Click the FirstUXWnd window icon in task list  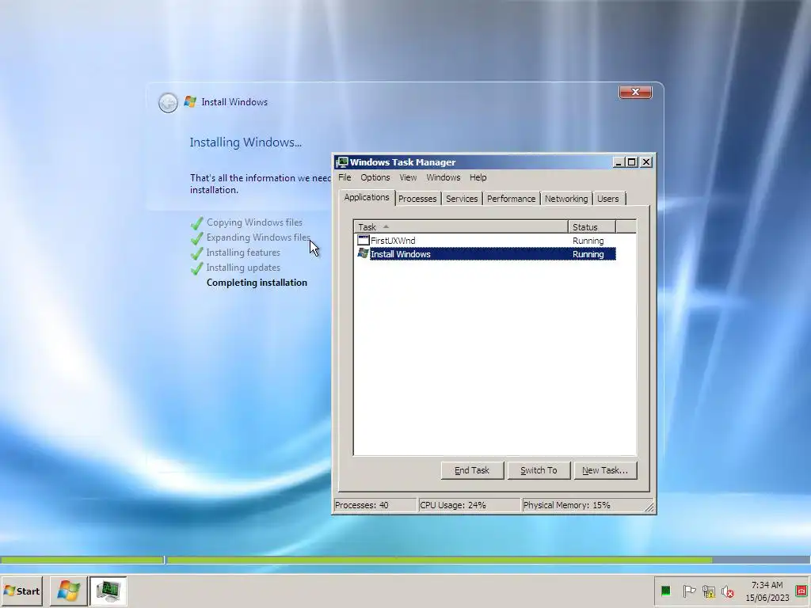pos(363,241)
